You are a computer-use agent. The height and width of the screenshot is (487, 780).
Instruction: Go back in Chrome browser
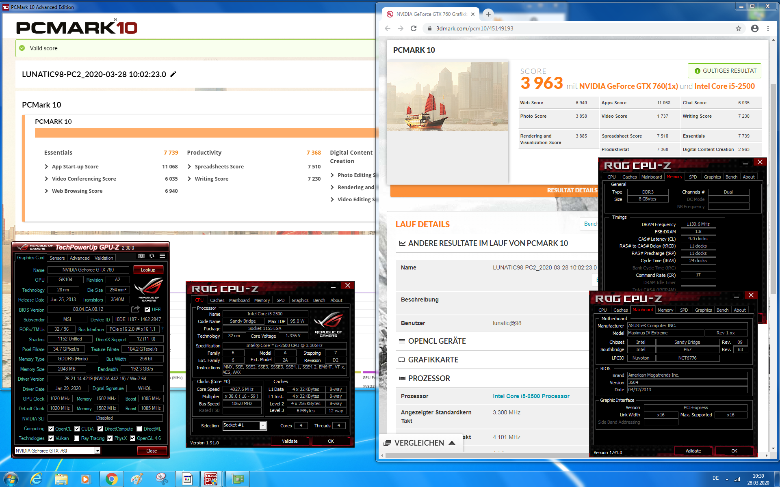[x=388, y=28]
